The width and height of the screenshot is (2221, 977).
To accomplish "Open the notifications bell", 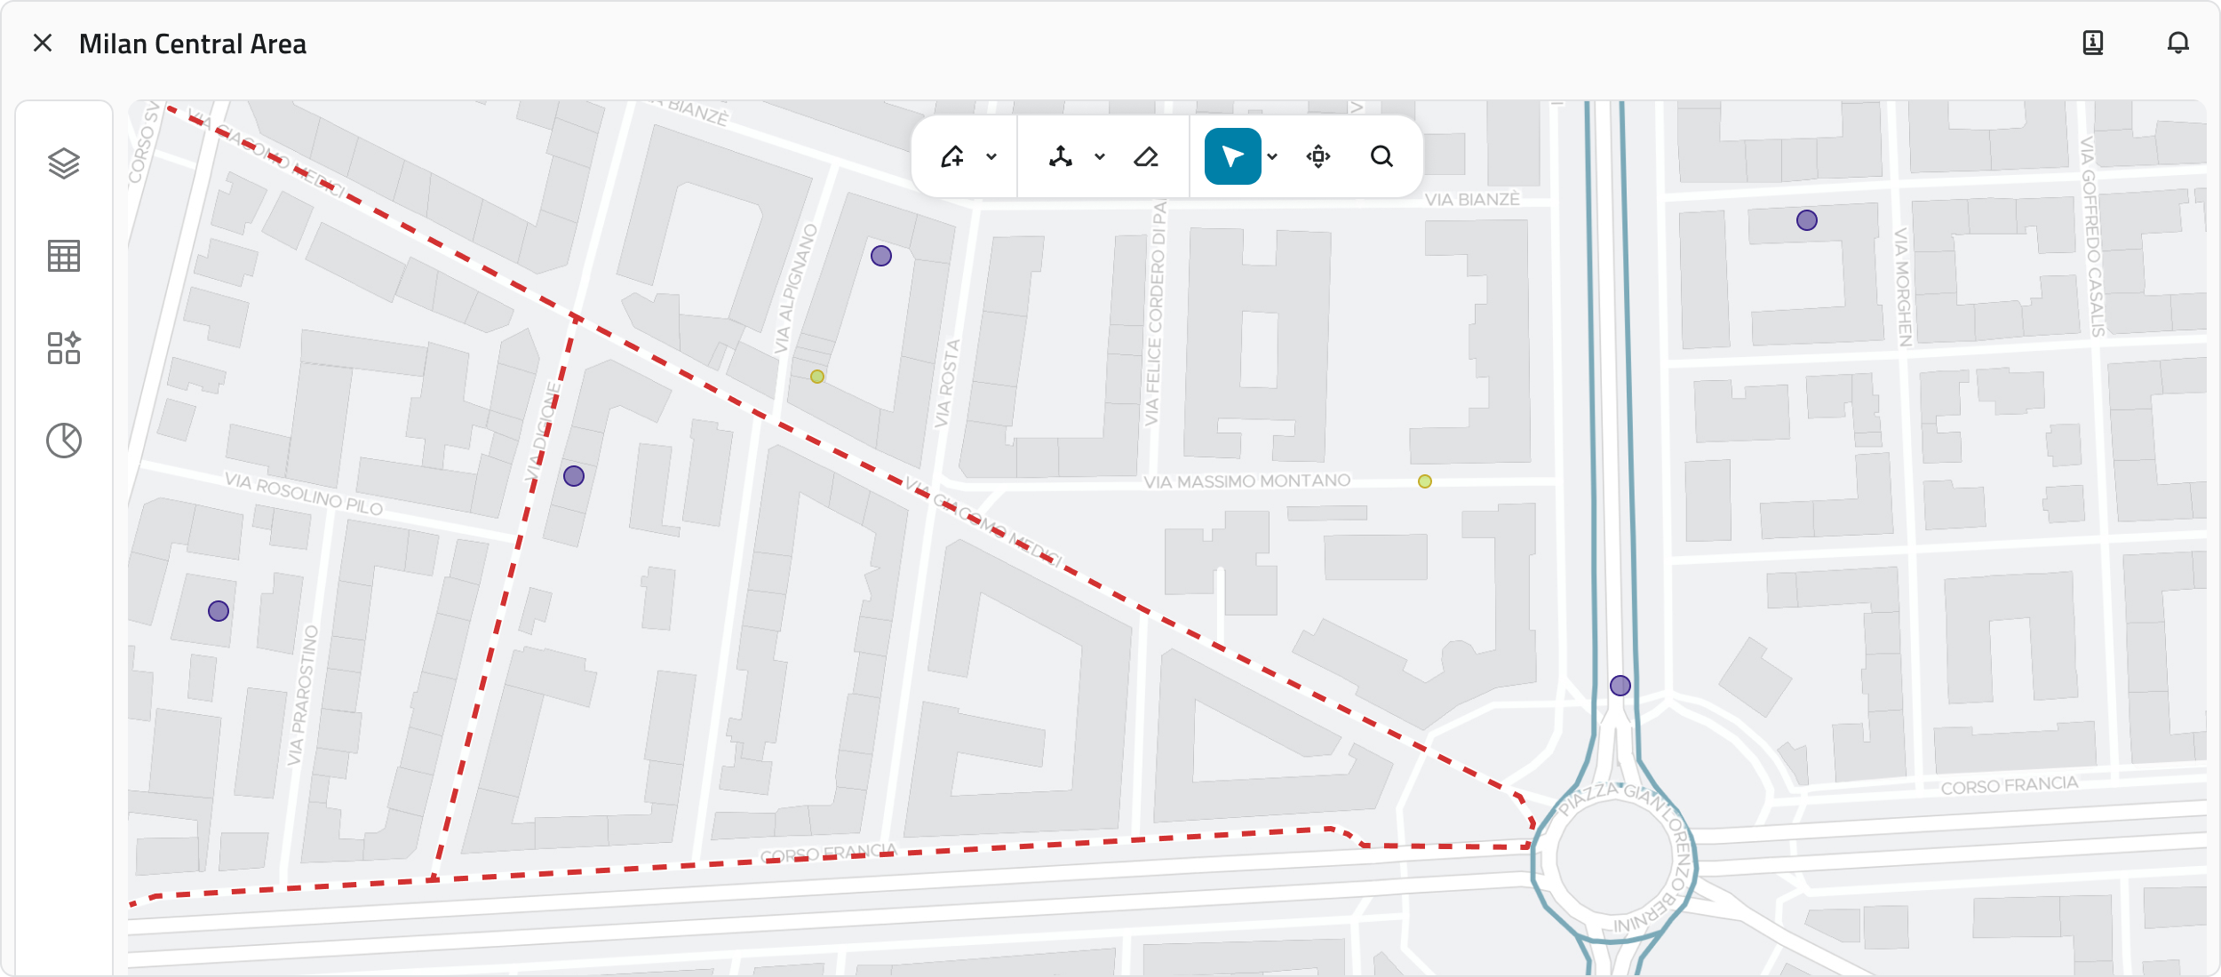I will coord(2177,43).
